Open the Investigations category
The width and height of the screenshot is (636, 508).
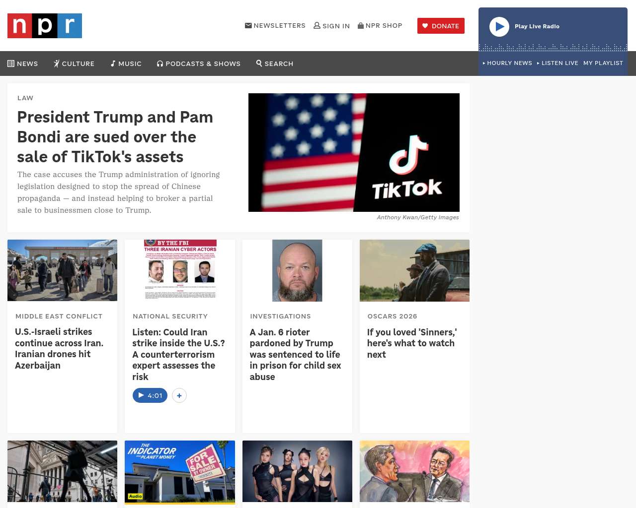(x=280, y=316)
